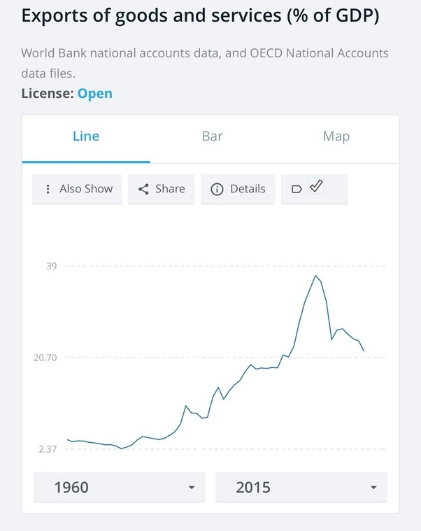Click the arrow on the 2015 selector
This screenshot has height=531, width=421.
tap(373, 488)
